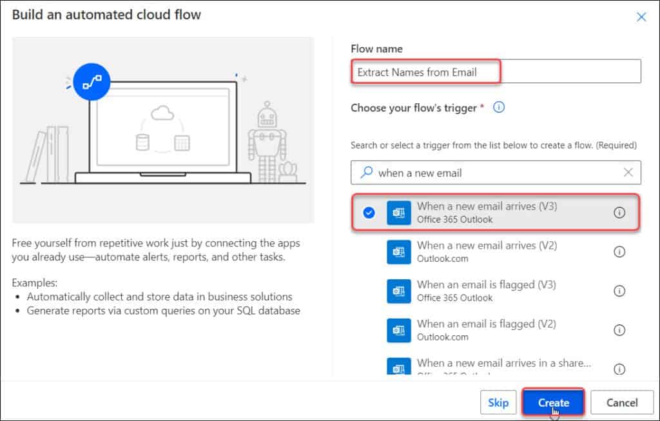660x421 pixels.
Task: Click Outlook.com icon for email flagged V2
Action: (x=398, y=330)
